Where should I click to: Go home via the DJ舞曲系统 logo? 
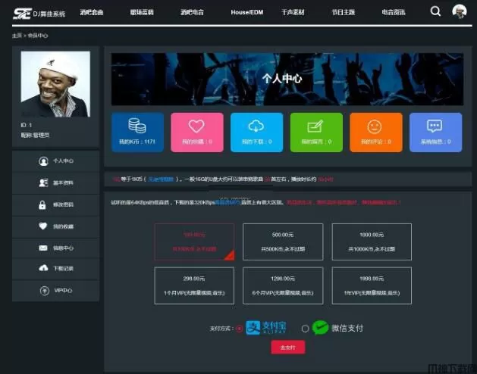[39, 14]
